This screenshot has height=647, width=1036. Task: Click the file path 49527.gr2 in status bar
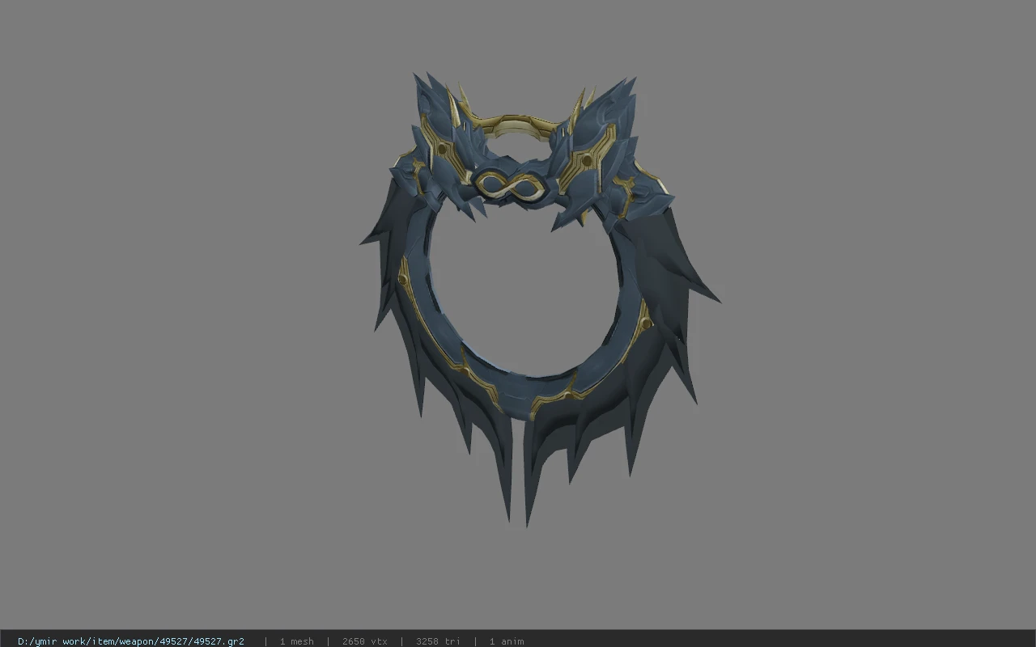[131, 641]
